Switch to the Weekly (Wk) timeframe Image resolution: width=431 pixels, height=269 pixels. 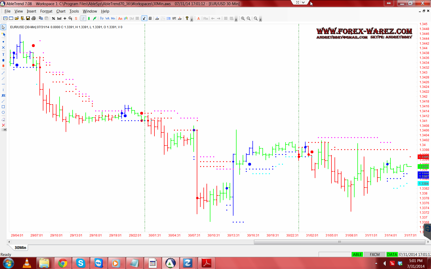[107, 18]
